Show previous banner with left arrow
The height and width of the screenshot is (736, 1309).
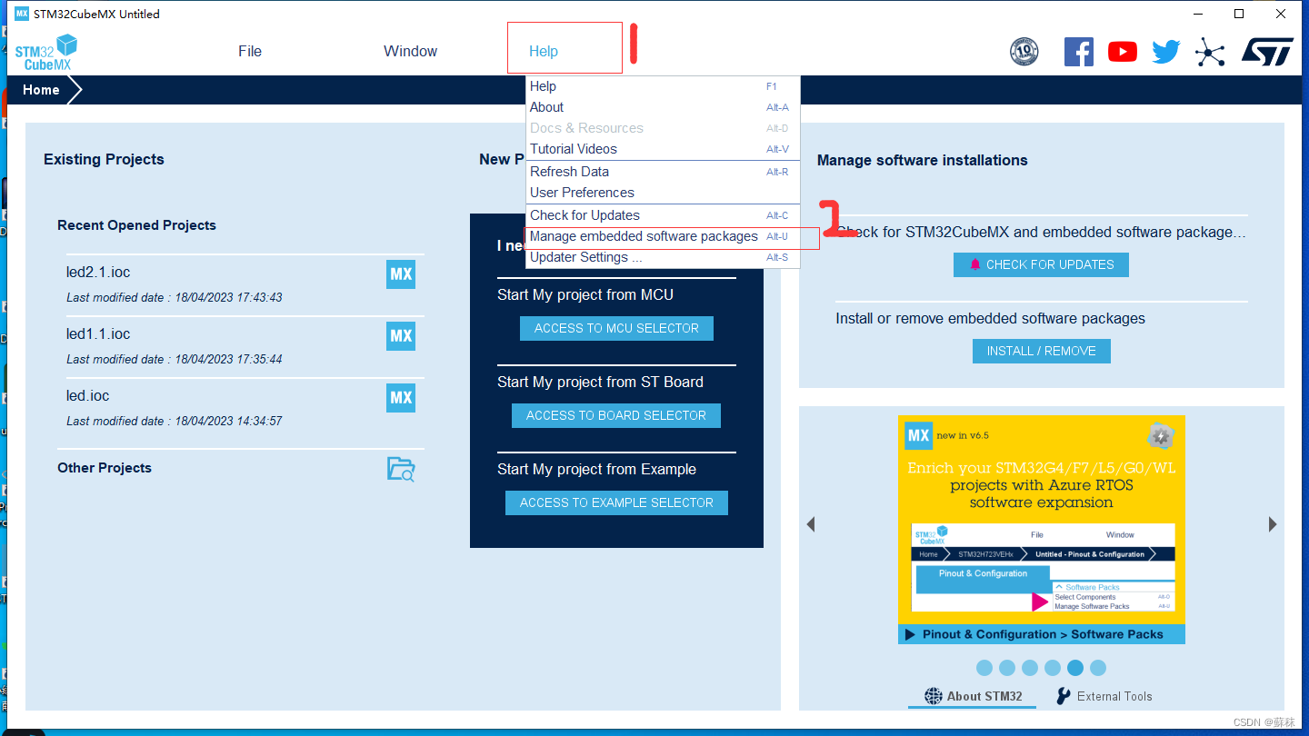coord(811,524)
